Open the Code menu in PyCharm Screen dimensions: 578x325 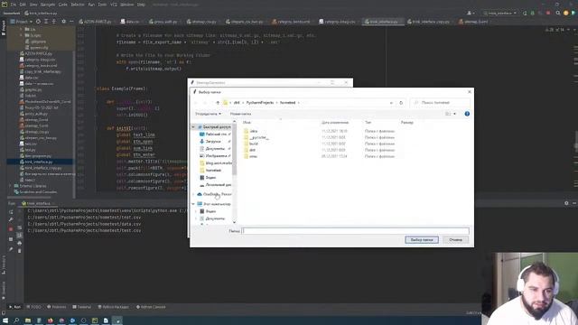(62, 5)
